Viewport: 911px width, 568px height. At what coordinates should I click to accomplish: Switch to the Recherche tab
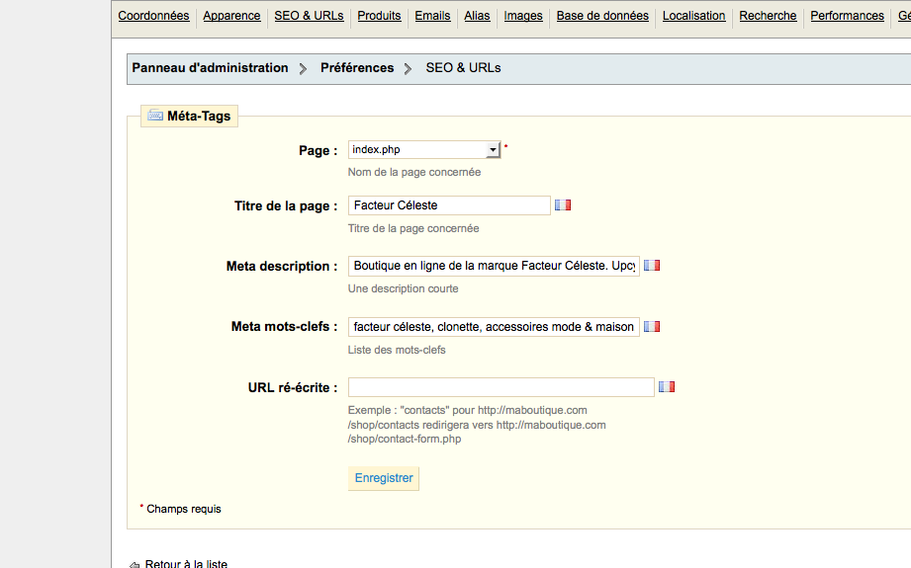(x=768, y=16)
